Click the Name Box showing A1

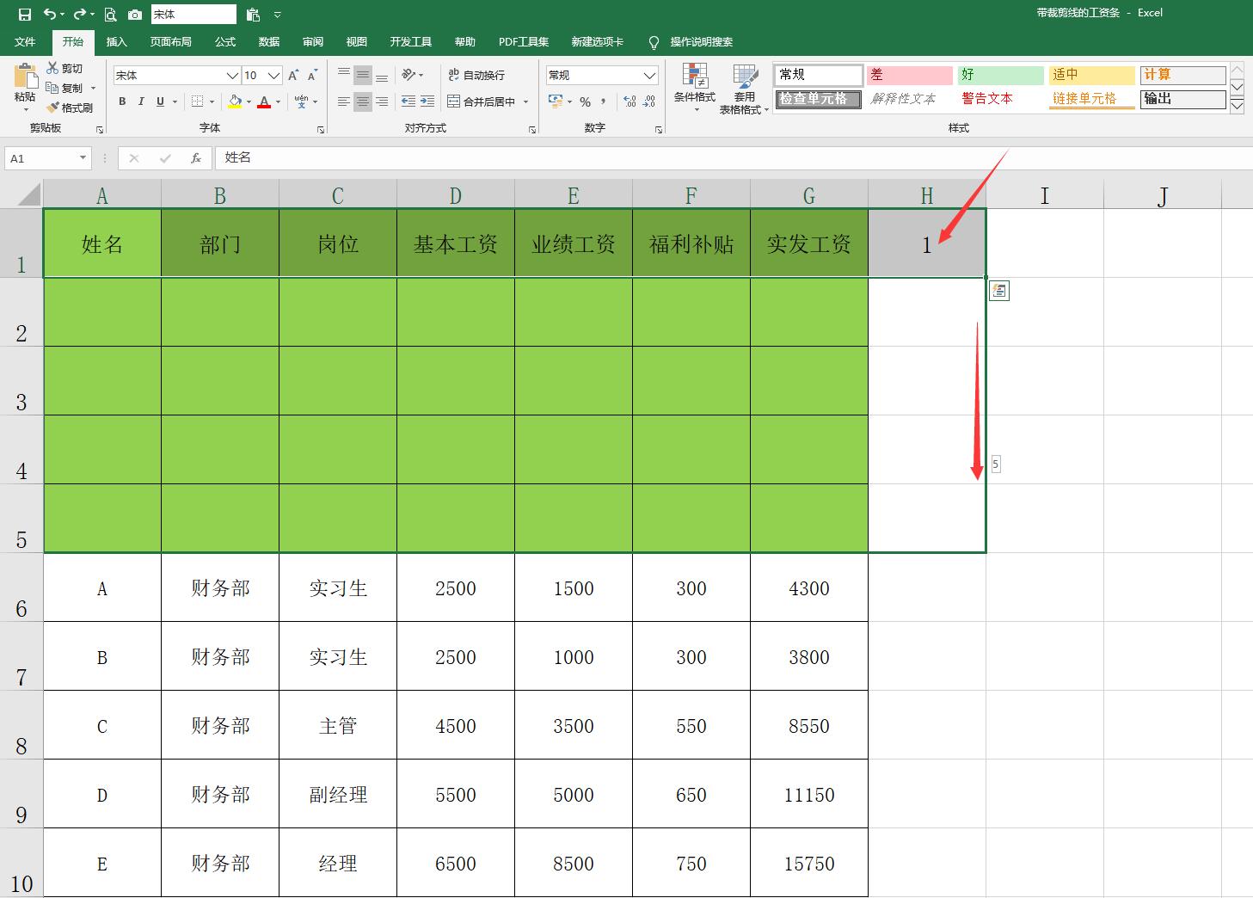pos(39,157)
